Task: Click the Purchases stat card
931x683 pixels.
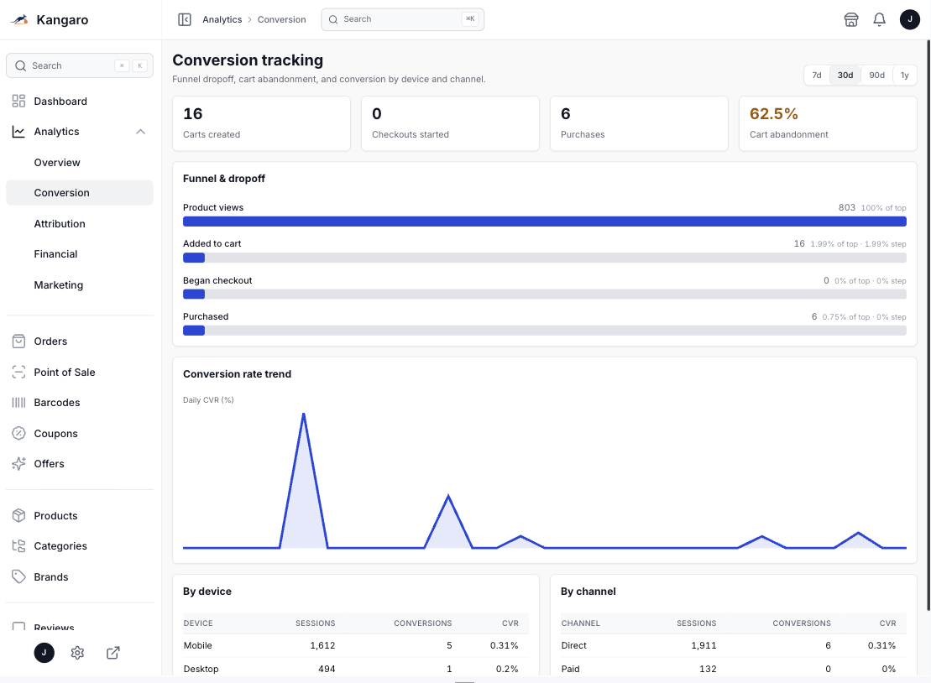Action: [639, 123]
